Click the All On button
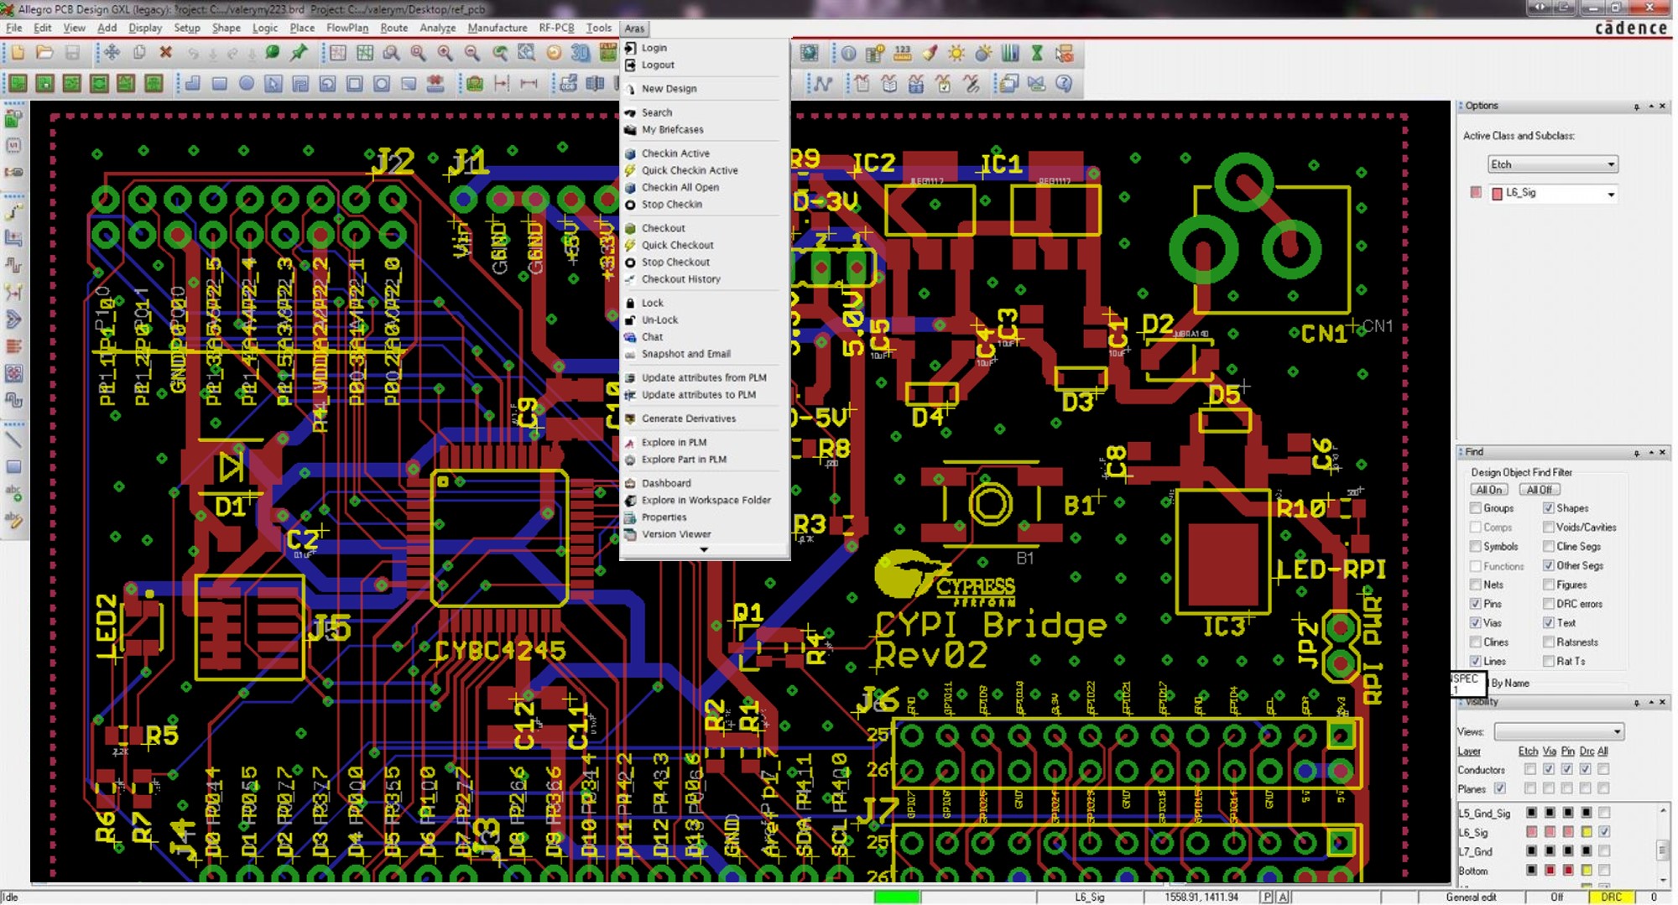The height and width of the screenshot is (905, 1678). point(1488,490)
